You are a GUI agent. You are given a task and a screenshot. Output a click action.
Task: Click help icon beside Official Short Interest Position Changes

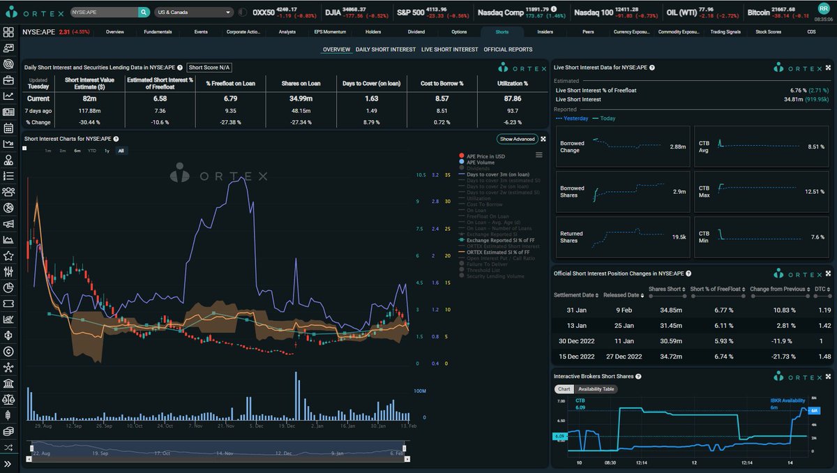pos(688,274)
